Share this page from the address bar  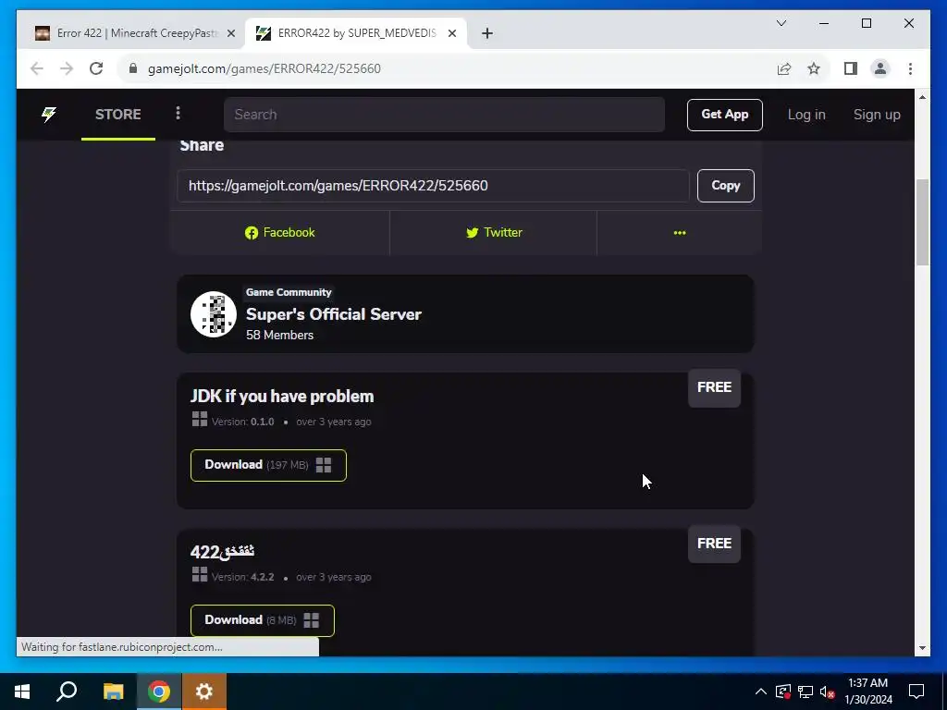point(784,68)
